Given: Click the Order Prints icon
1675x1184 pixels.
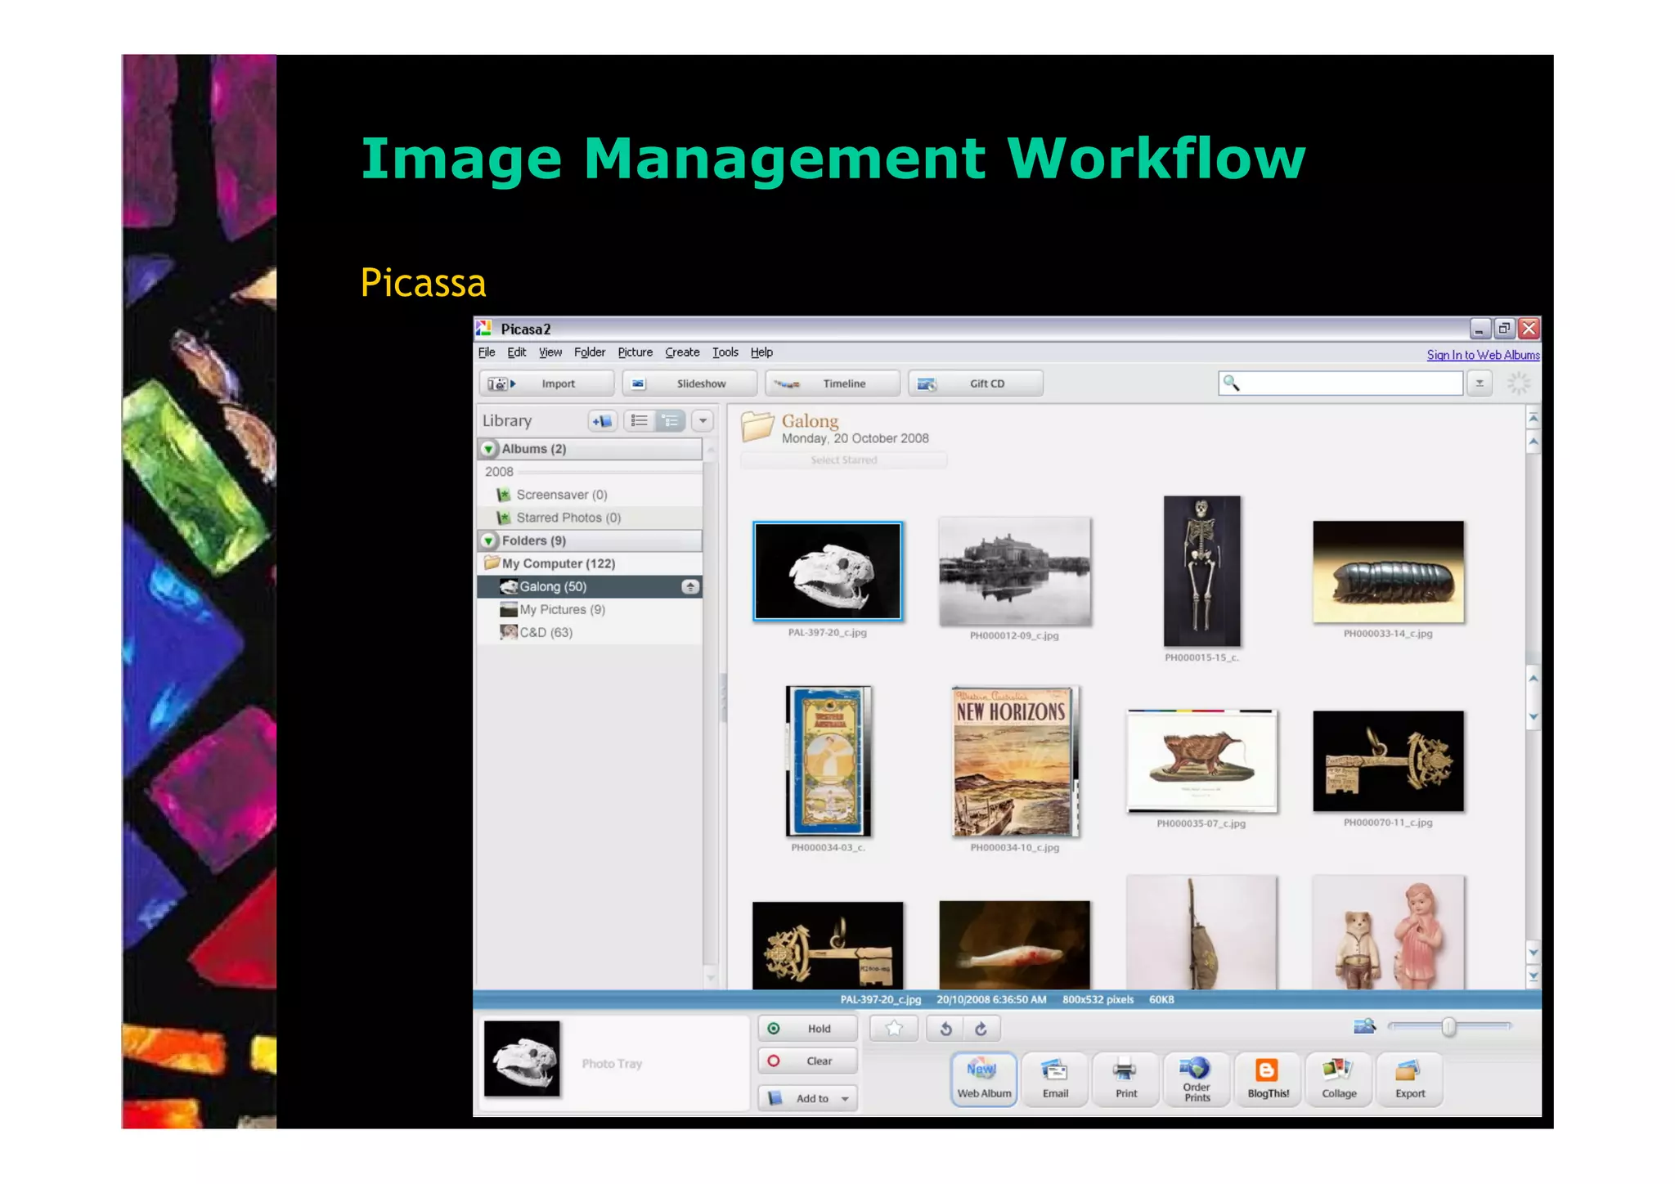Looking at the screenshot, I should (1197, 1079).
